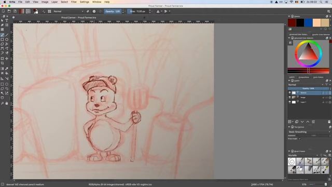Image resolution: width=332 pixels, height=187 pixels.
Task: Move the layer down in the stack
Action: pyautogui.click(x=302, y=122)
